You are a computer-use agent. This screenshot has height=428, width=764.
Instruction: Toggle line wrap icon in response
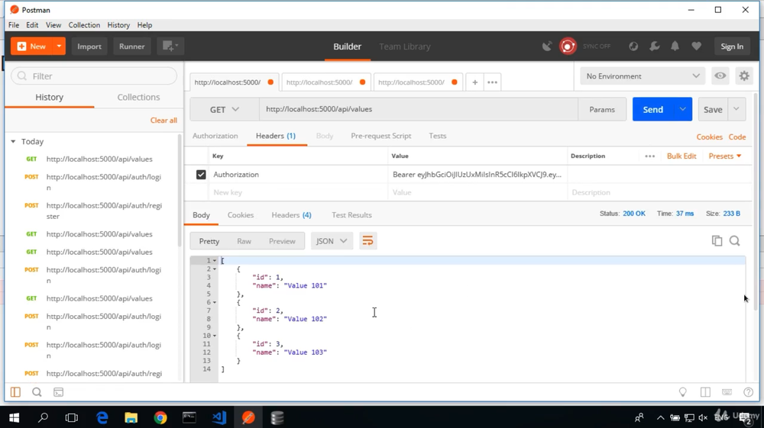[x=368, y=241]
